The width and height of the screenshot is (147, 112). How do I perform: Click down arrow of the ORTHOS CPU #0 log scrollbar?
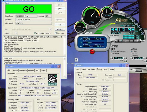[64, 55]
